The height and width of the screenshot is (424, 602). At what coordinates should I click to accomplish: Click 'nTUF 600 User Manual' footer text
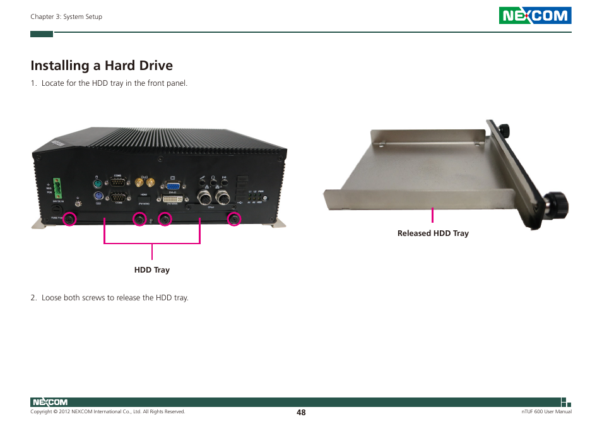546,411
